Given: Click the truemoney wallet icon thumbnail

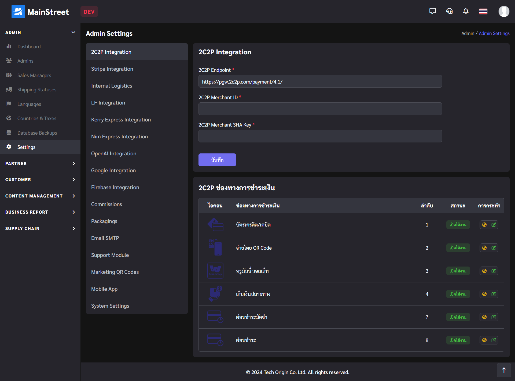Looking at the screenshot, I should [215, 271].
